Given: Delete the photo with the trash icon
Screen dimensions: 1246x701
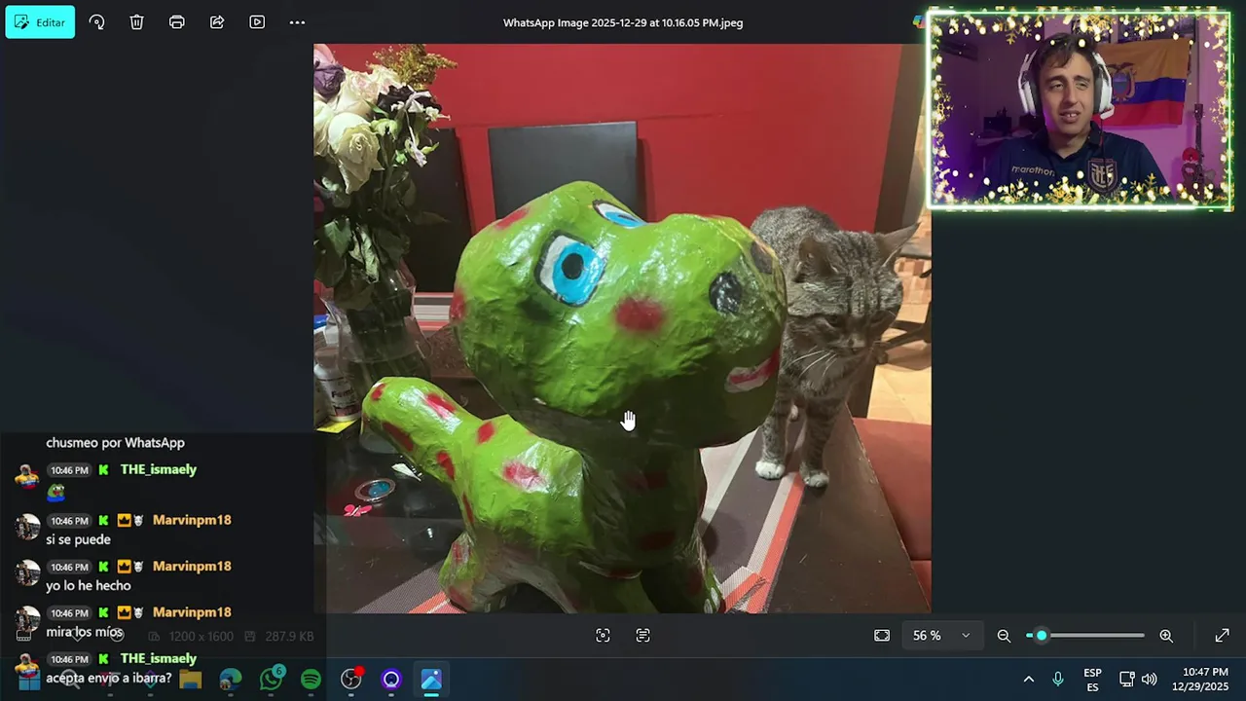Looking at the screenshot, I should click(136, 22).
